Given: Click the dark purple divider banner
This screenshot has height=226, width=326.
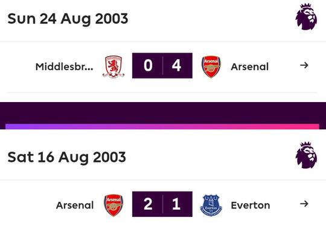Looking at the screenshot, I should [x=163, y=113].
